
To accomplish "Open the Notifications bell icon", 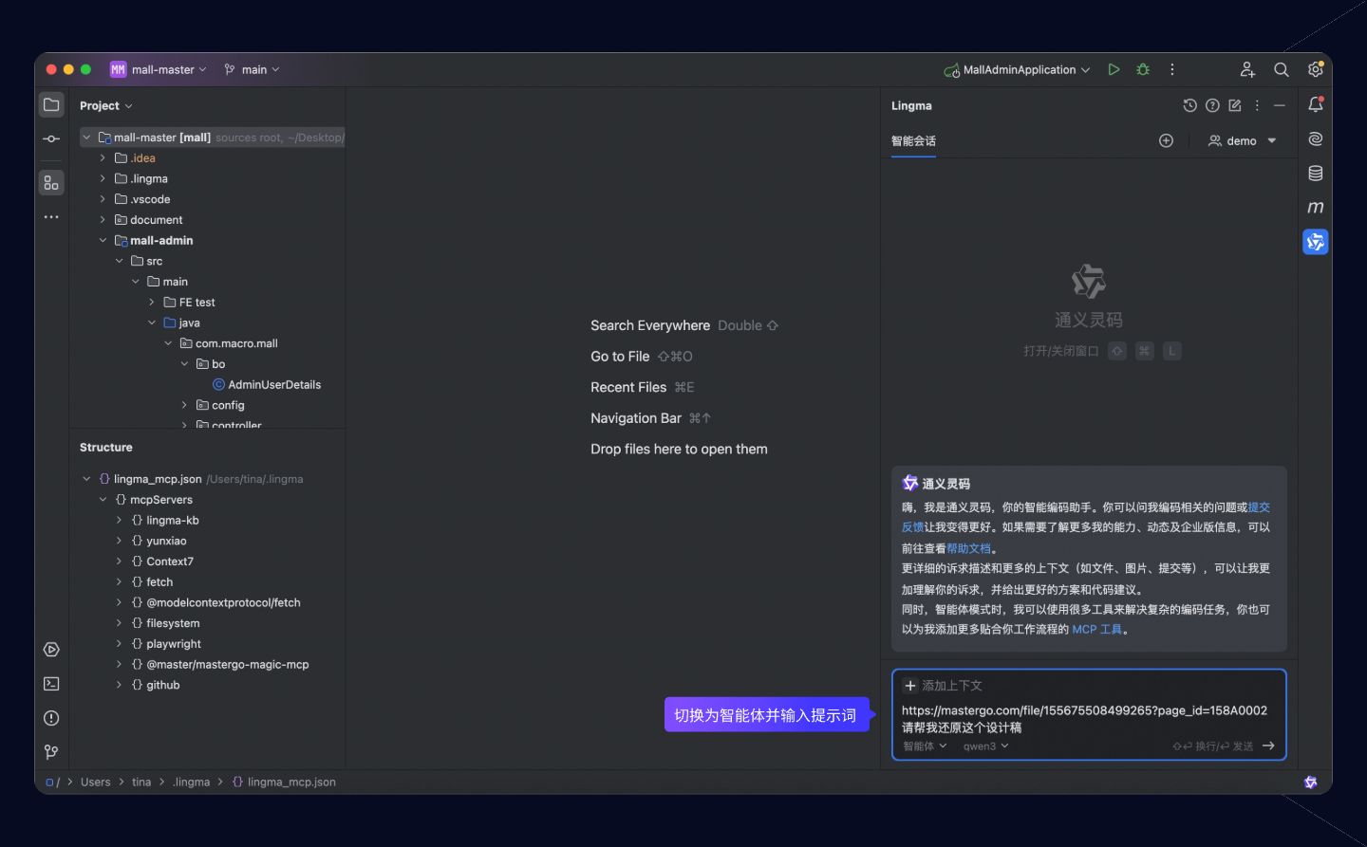I will pyautogui.click(x=1315, y=104).
